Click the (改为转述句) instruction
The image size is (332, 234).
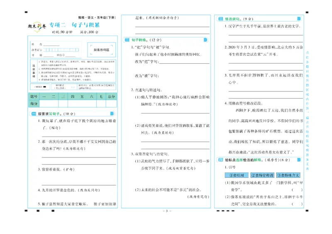coord(166,104)
